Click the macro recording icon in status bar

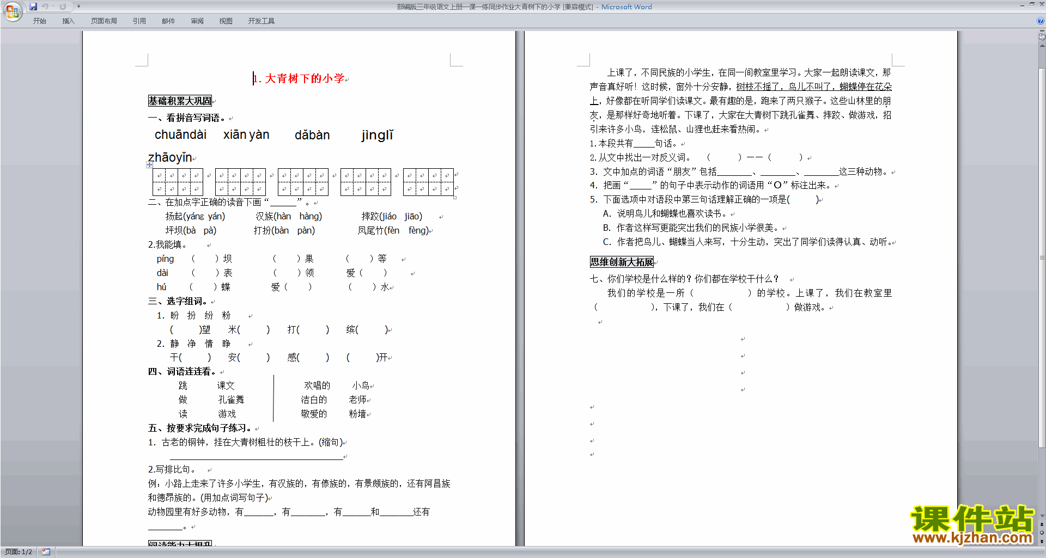click(x=46, y=552)
